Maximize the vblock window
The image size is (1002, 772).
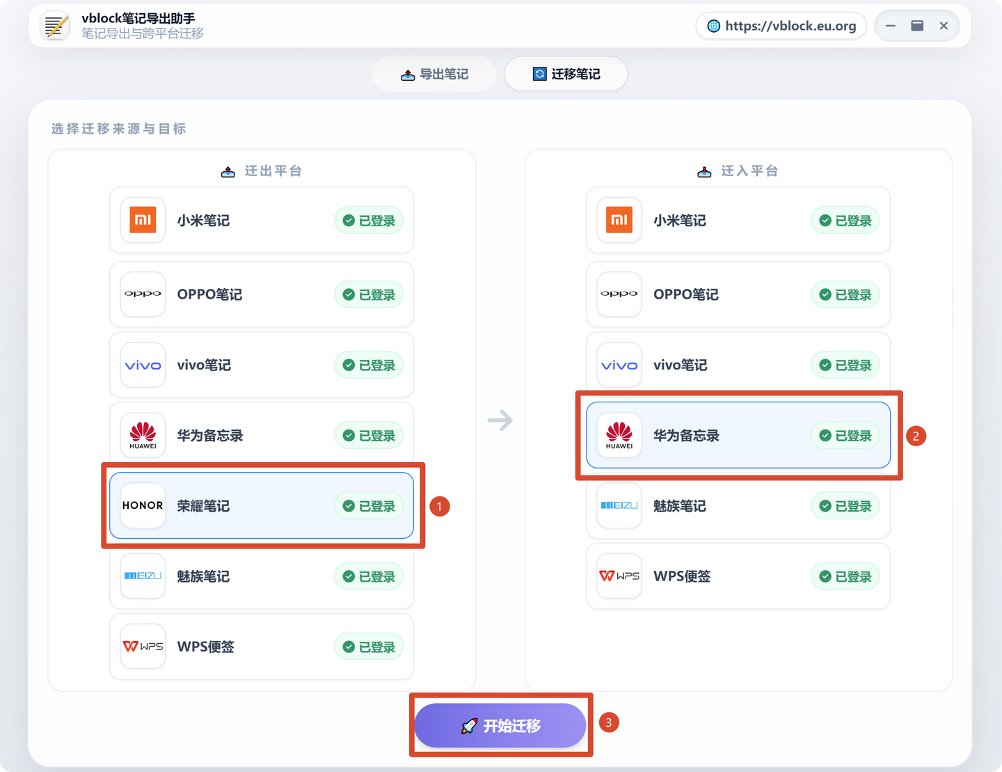pyautogui.click(x=917, y=26)
